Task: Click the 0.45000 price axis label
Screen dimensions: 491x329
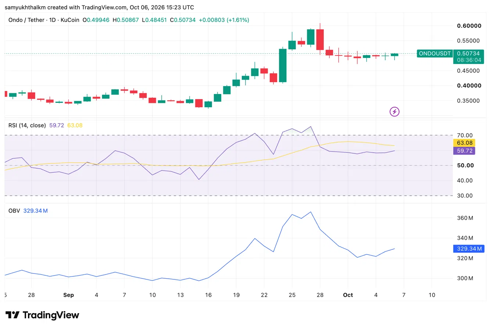Action: (469, 70)
